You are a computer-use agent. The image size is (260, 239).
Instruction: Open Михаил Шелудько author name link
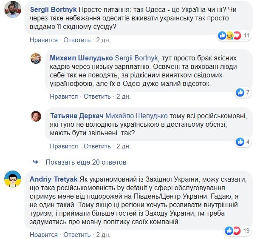pyautogui.click(x=81, y=57)
